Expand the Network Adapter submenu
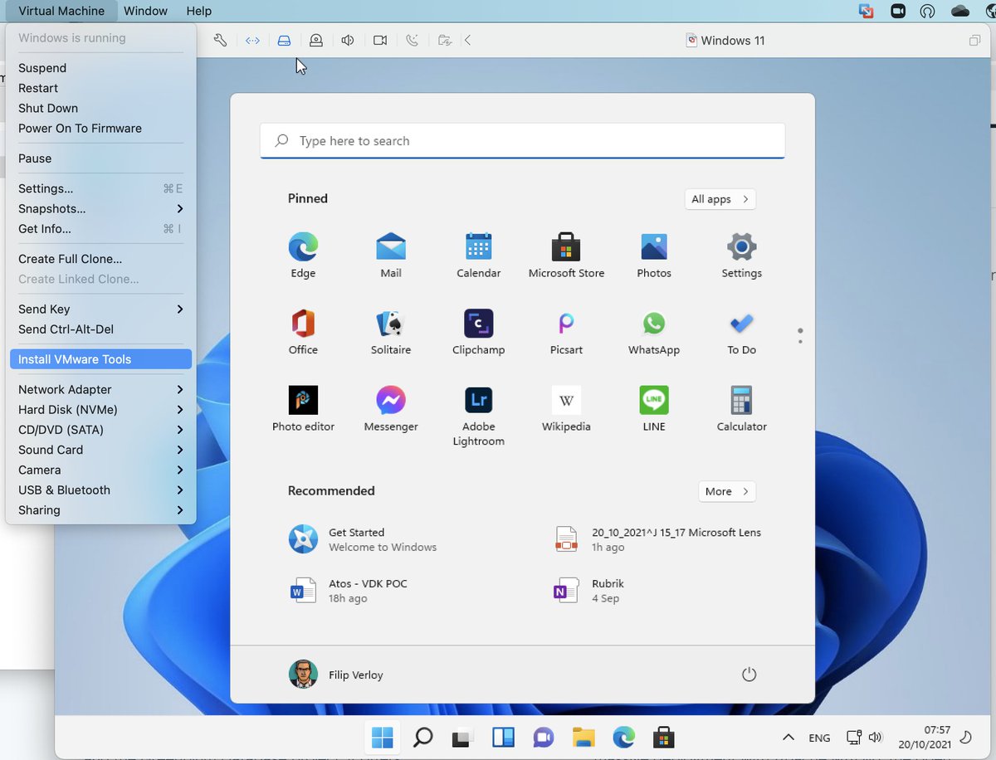996x760 pixels. 100,389
